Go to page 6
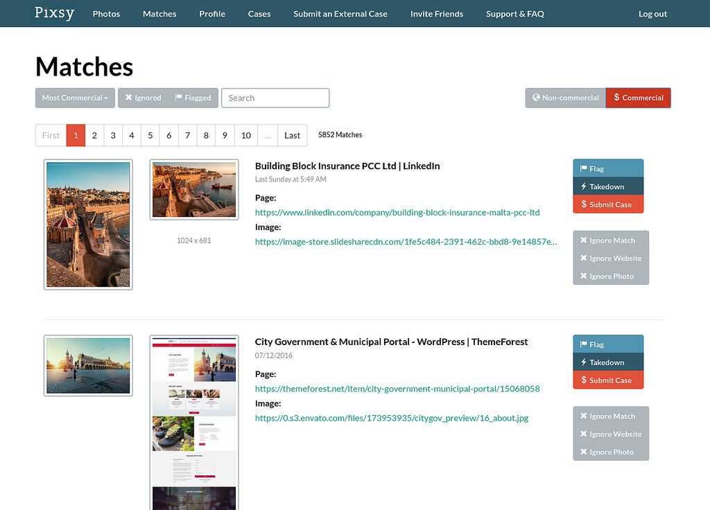The width and height of the screenshot is (710, 510). (x=169, y=135)
